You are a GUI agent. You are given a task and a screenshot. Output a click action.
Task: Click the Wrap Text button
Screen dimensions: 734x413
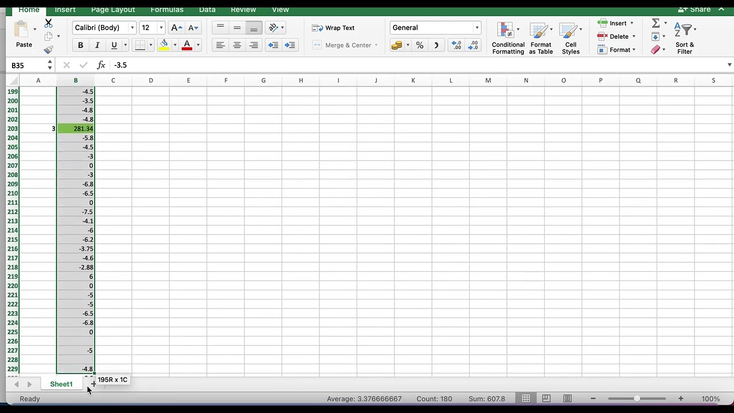click(333, 28)
